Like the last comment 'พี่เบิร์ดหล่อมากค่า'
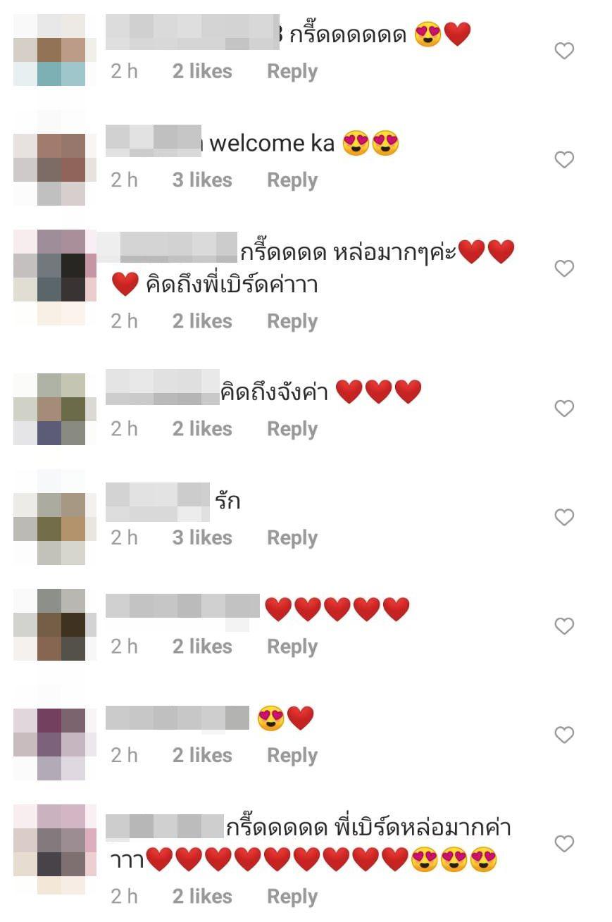This screenshot has width=612, height=922. click(565, 844)
